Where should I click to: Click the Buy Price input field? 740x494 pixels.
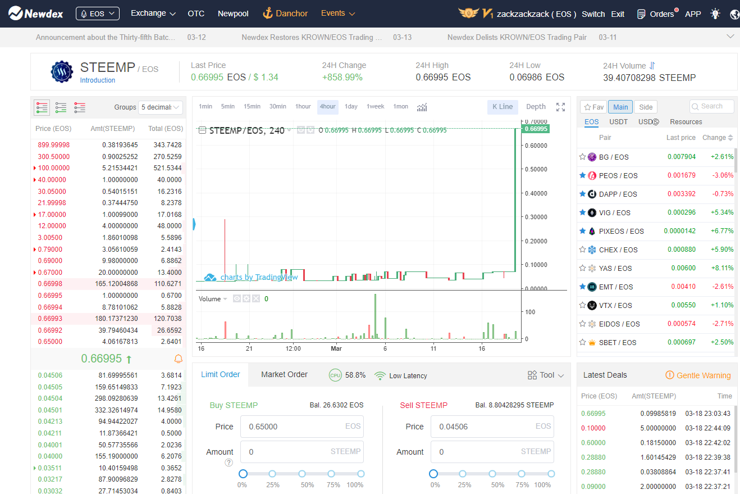302,427
